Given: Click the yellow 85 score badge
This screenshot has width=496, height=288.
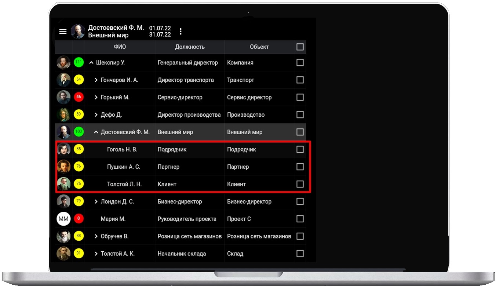Looking at the screenshot, I should (79, 149).
